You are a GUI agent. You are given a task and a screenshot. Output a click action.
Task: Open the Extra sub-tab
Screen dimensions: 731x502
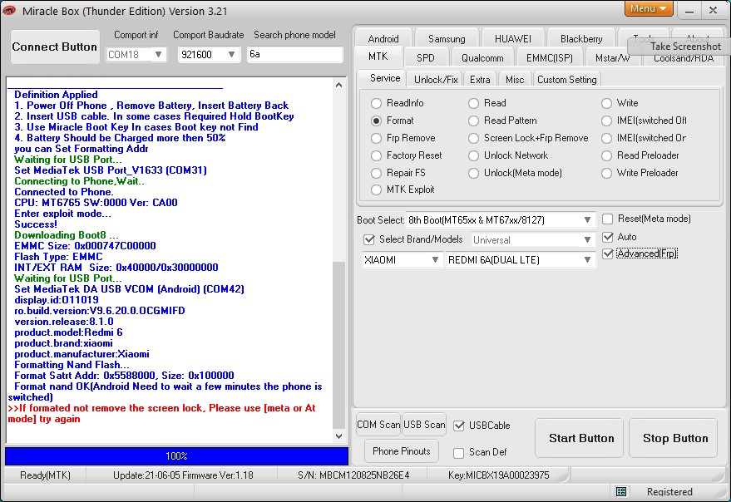480,80
